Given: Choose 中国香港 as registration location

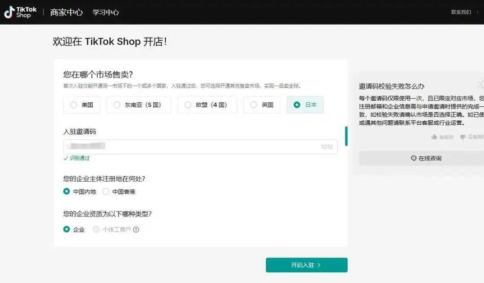Looking at the screenshot, I should pyautogui.click(x=106, y=192).
